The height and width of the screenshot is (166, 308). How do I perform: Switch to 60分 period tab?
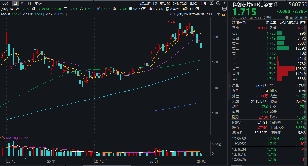click(x=6, y=3)
